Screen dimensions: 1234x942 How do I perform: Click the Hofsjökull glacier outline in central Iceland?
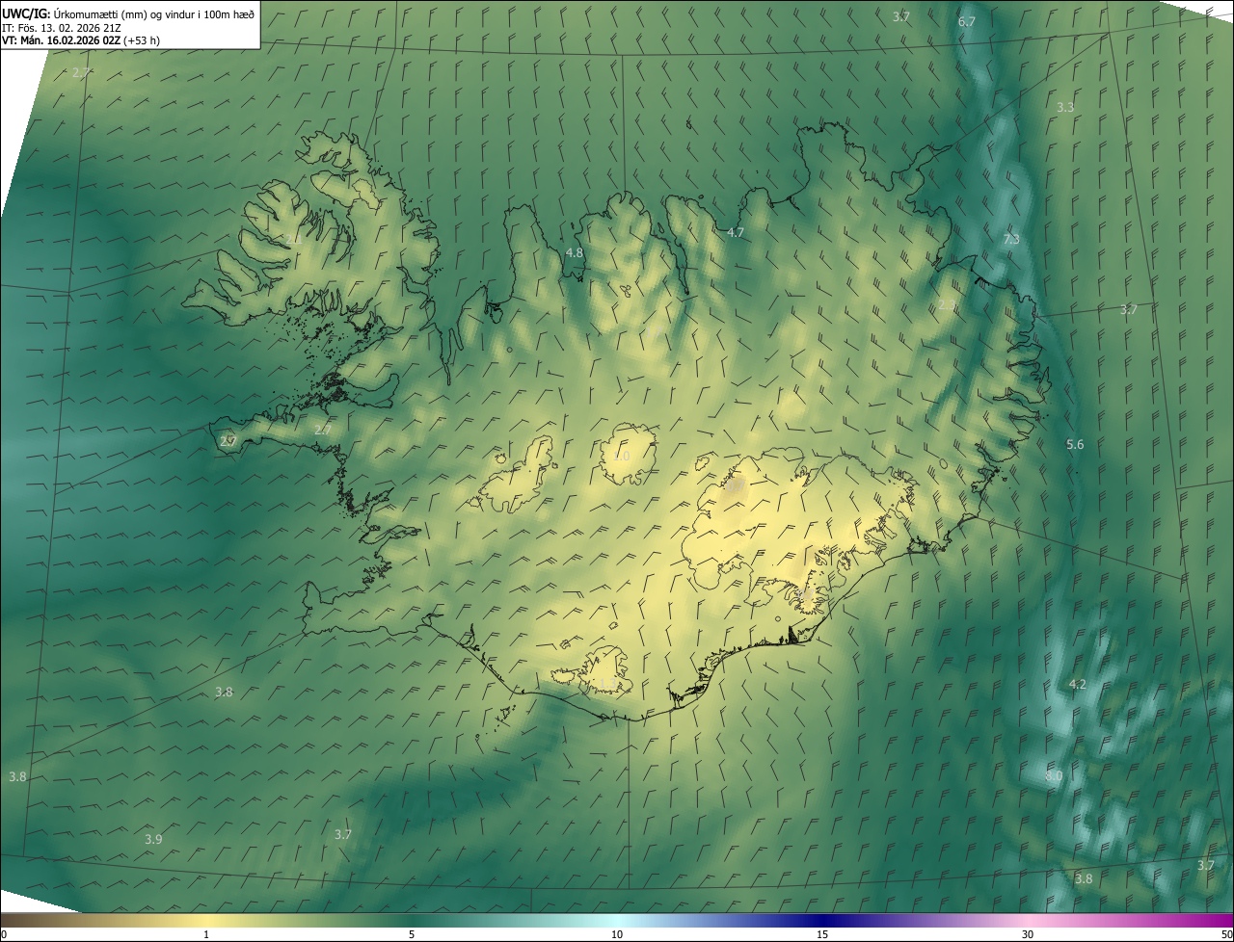(627, 453)
